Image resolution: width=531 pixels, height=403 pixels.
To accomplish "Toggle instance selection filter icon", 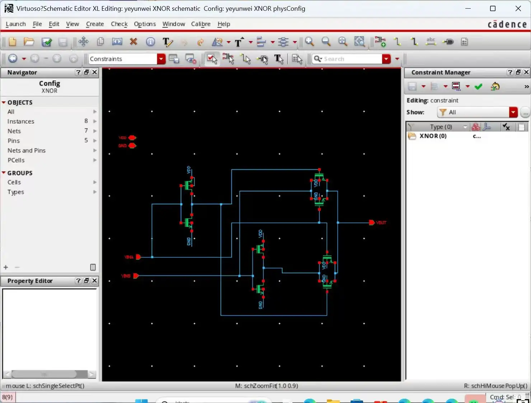I will tap(229, 58).
